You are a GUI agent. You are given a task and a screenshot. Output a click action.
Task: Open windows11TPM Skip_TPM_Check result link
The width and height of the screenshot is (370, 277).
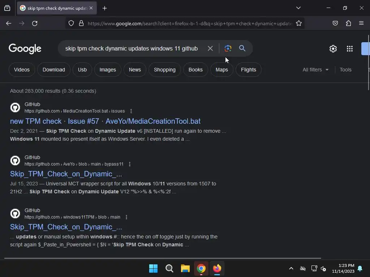point(66,227)
